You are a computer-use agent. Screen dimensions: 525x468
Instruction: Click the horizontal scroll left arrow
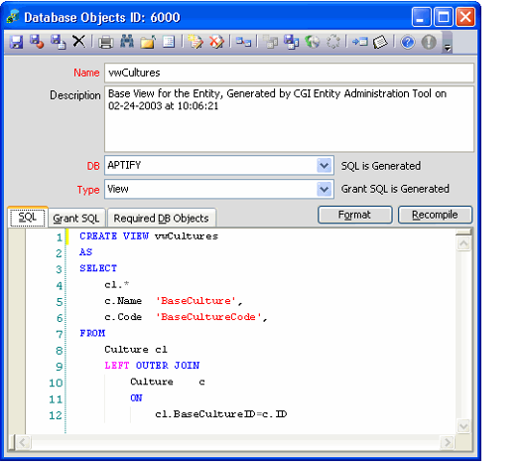coord(23,442)
